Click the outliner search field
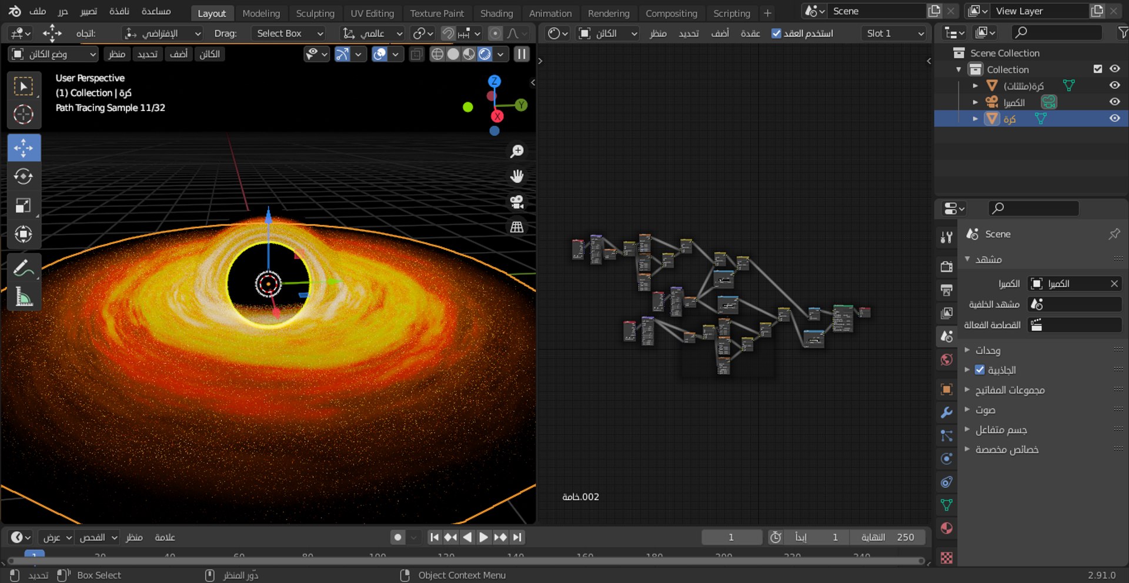Image resolution: width=1129 pixels, height=583 pixels. click(x=1057, y=32)
